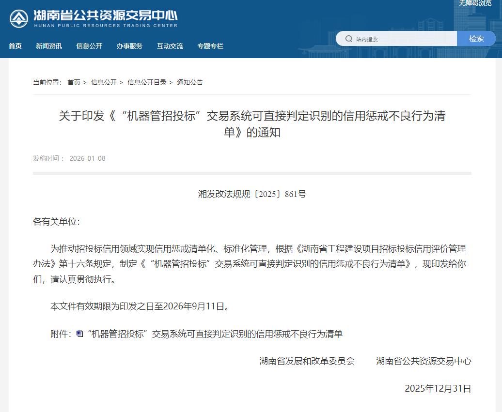Open 通知公告 breadcrumb link
The height and width of the screenshot is (412, 502).
point(190,82)
